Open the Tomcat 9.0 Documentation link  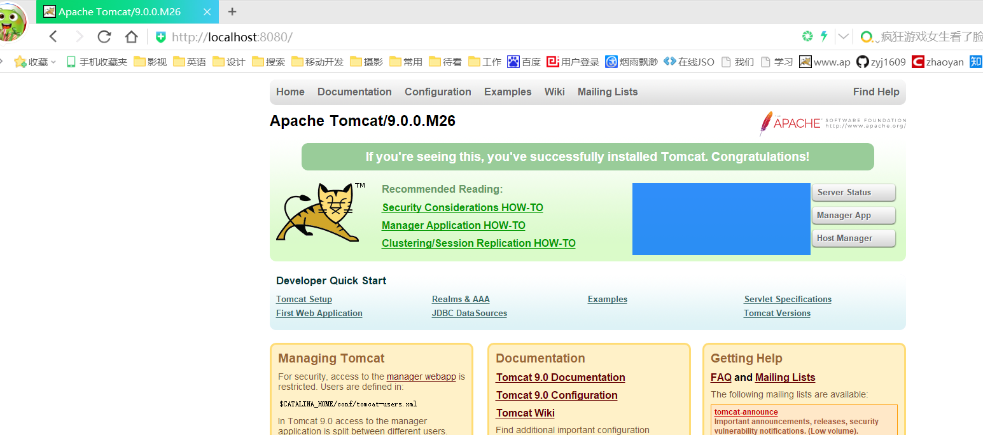coord(561,377)
